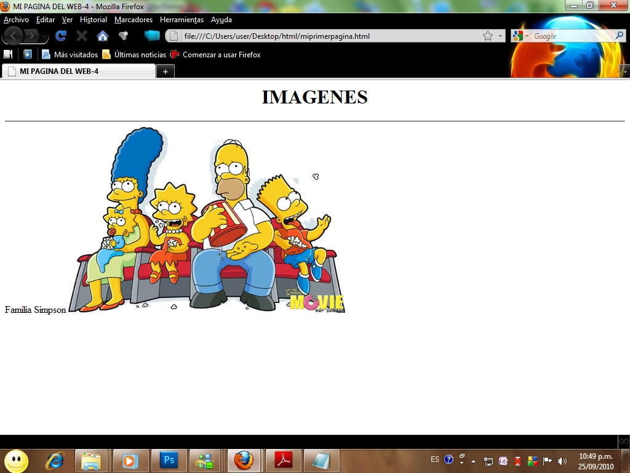
Task: Click the starred bookmarks book icon
Action: pos(27,54)
